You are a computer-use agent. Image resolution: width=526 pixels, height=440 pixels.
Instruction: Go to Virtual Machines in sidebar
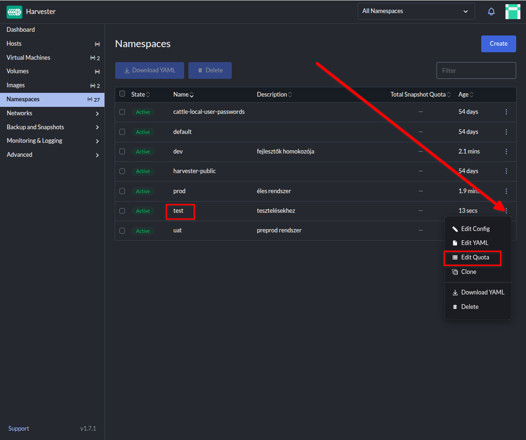tap(28, 57)
